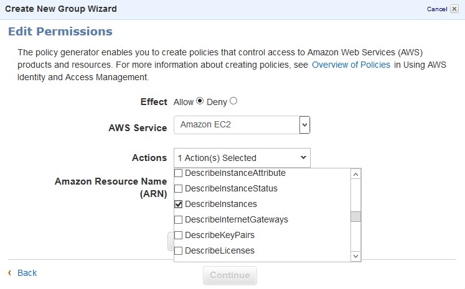
Task: Uncheck the DescribeInstances action
Action: click(179, 204)
